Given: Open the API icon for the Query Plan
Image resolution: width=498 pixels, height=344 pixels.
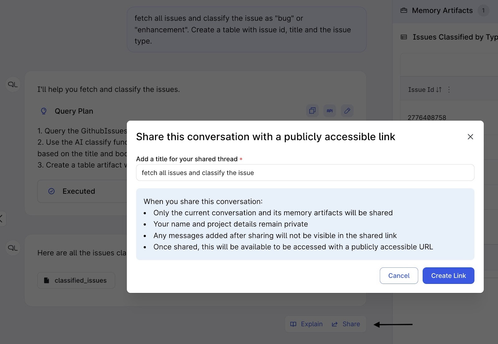Looking at the screenshot, I should [330, 111].
